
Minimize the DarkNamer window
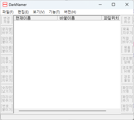[x=100, y=4]
